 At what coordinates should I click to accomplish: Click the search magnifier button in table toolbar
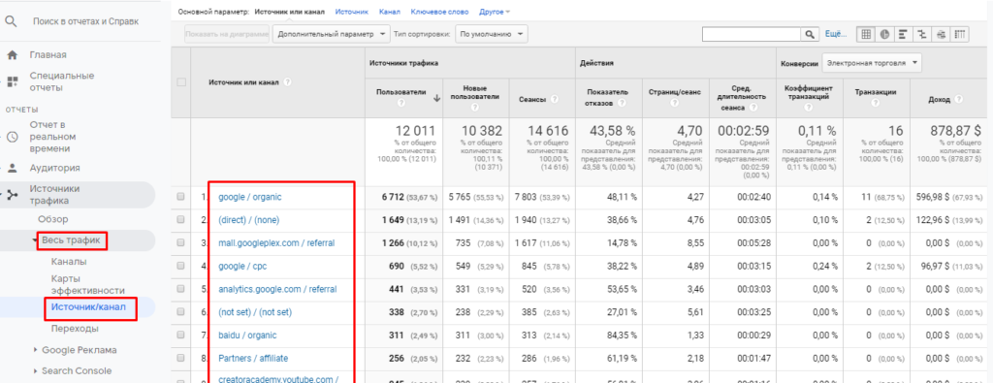(x=810, y=34)
